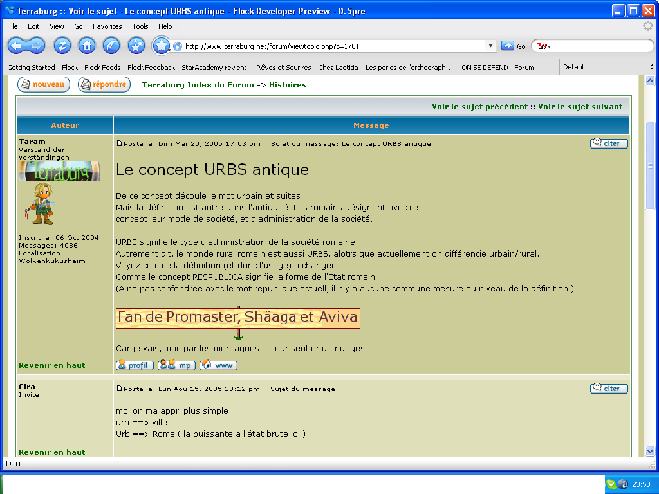Open the Flock bookmark
The width and height of the screenshot is (659, 494).
(x=70, y=68)
